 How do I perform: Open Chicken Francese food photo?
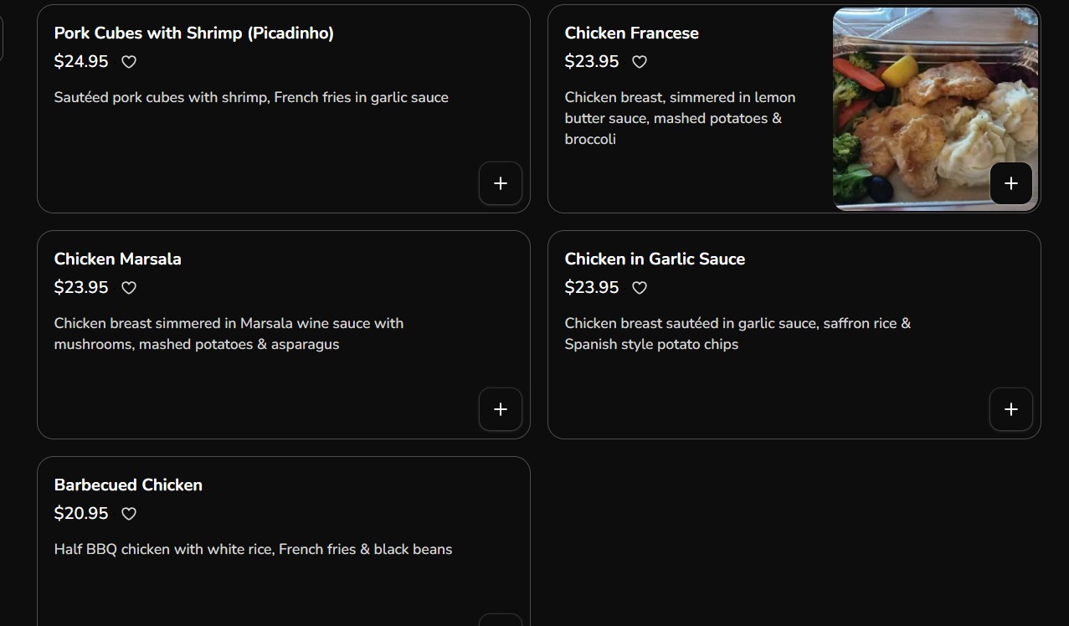[921, 92]
